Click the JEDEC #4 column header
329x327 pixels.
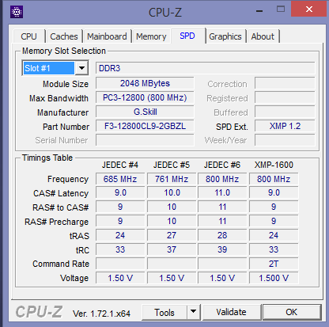point(120,165)
